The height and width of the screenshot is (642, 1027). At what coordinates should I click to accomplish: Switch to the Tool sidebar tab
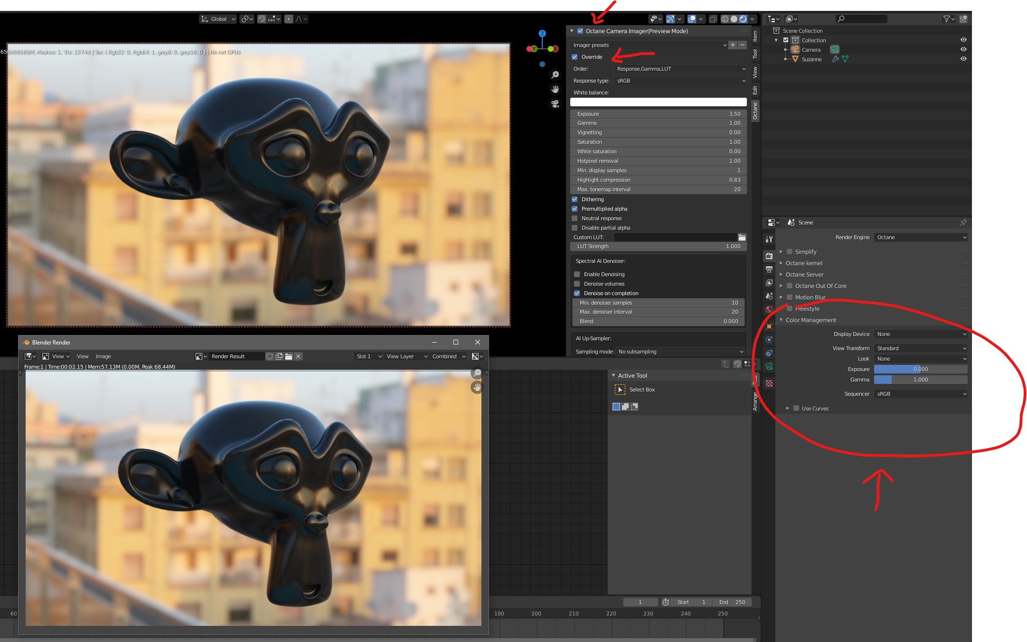click(755, 54)
